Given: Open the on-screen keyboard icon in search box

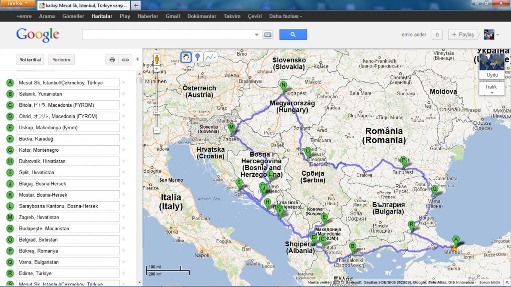Looking at the screenshot, I should pyautogui.click(x=267, y=34).
